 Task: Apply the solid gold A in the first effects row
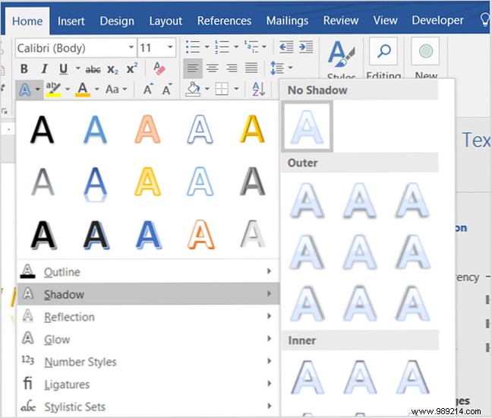(x=252, y=129)
